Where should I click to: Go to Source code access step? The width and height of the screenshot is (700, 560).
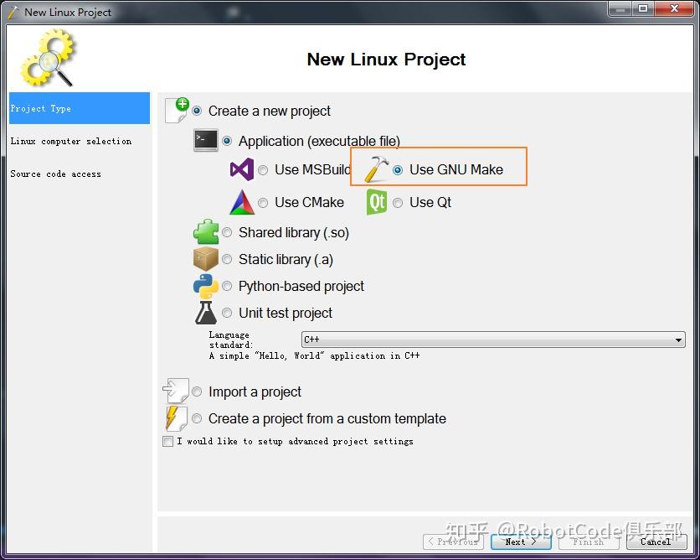tap(80, 174)
